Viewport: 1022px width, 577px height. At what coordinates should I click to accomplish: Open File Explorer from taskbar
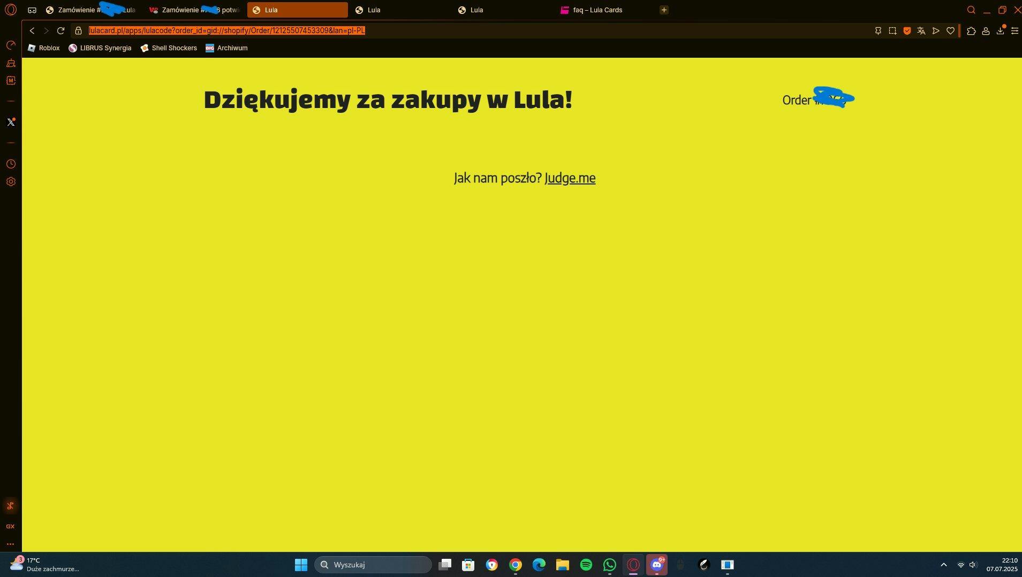click(563, 565)
